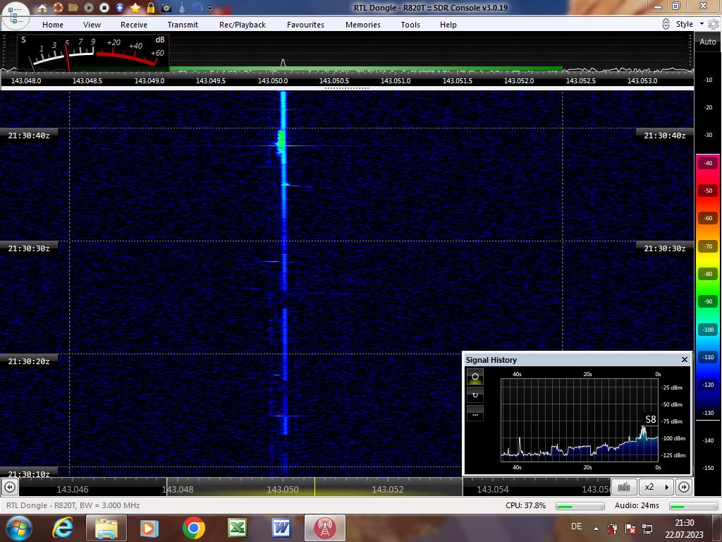Click the -40 level on colour scale
Viewport: 722px width, 542px height.
pyautogui.click(x=708, y=163)
